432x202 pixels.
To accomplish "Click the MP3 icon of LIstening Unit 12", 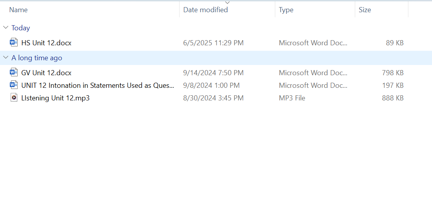I will point(14,98).
